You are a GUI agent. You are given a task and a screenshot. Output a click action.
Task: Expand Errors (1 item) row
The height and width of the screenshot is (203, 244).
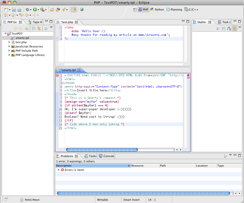pyautogui.click(x=59, y=170)
